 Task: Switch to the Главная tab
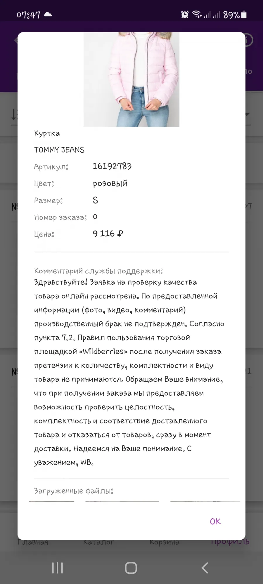click(x=33, y=542)
